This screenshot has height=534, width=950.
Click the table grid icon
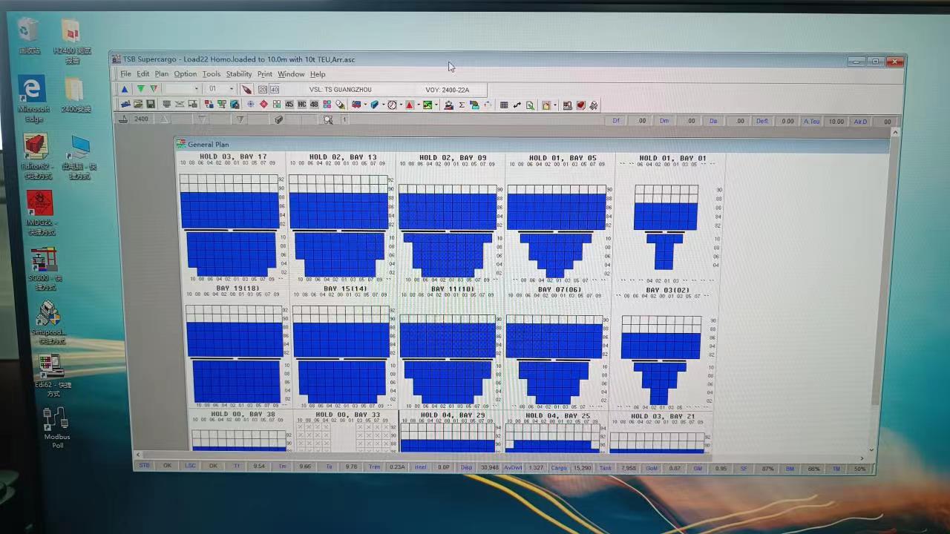(x=504, y=105)
